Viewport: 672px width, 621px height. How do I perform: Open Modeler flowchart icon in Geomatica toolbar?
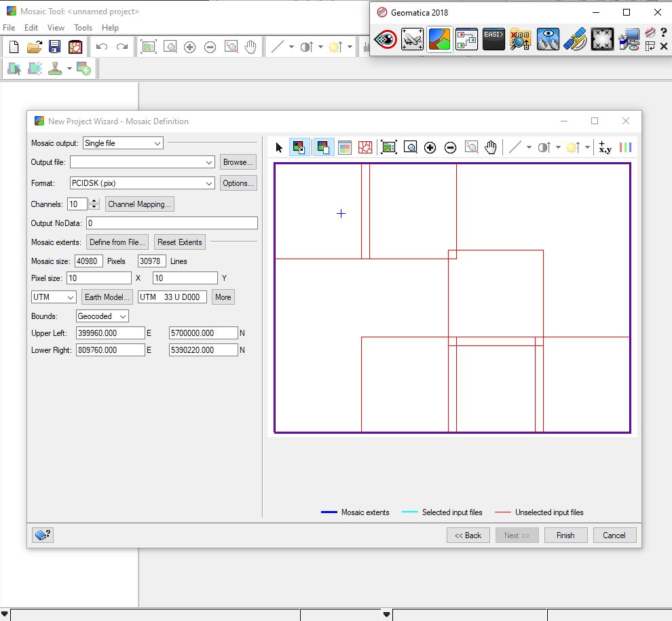(x=466, y=39)
